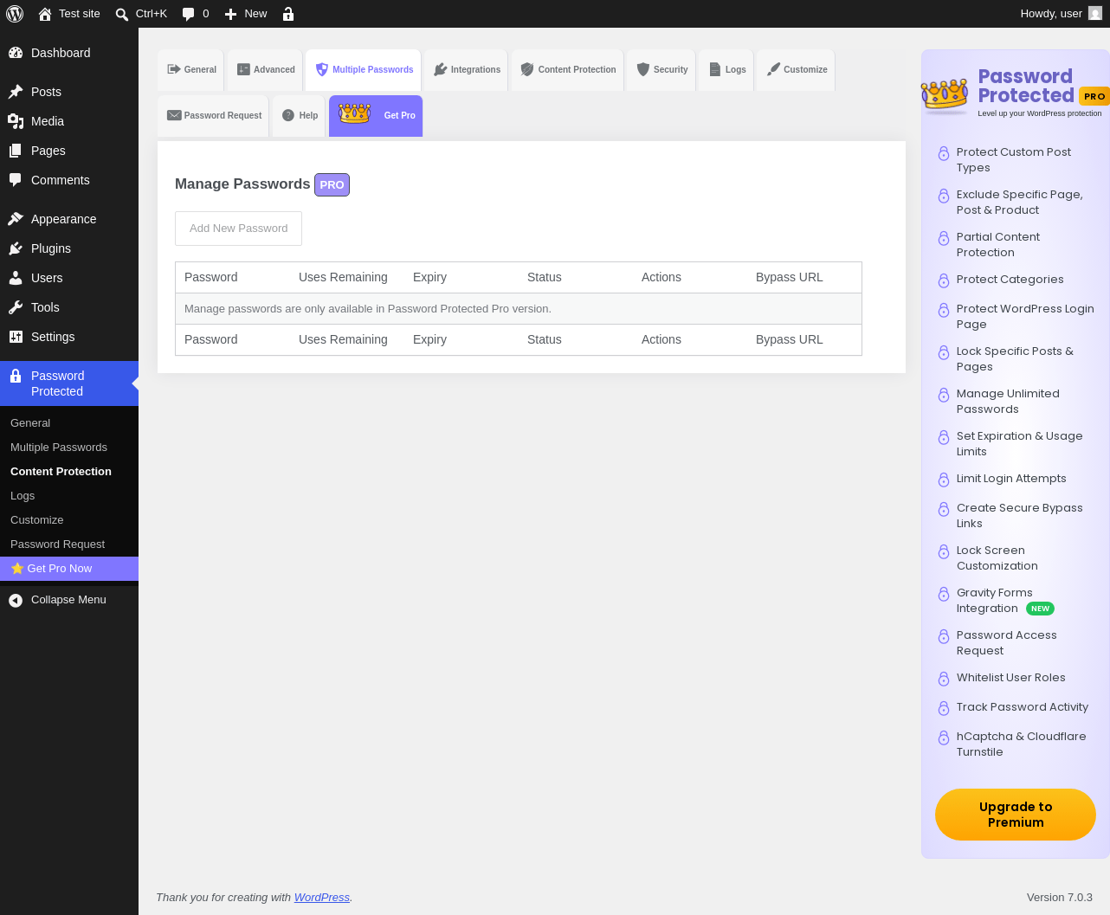Click lock icon beside Protect Categories
The height and width of the screenshot is (915, 1110).
coord(944,280)
